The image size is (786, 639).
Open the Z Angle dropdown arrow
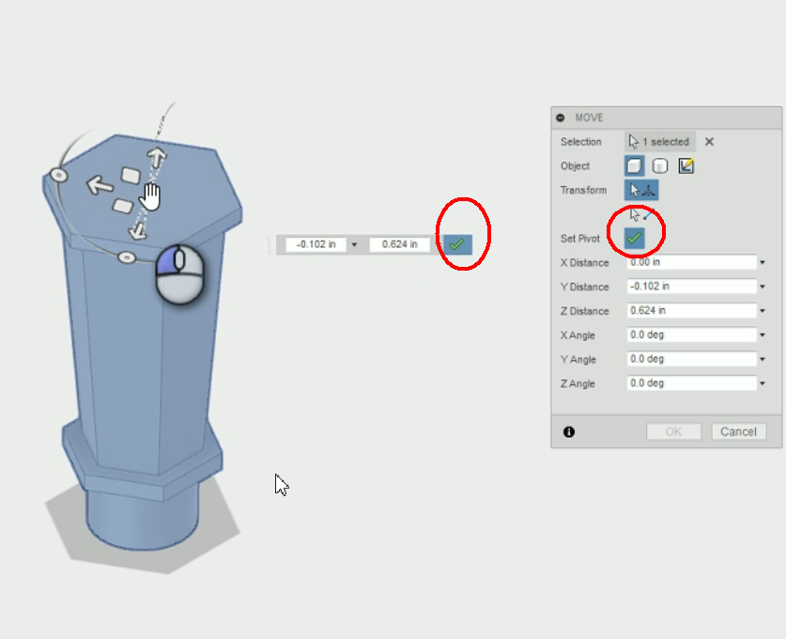pos(763,382)
